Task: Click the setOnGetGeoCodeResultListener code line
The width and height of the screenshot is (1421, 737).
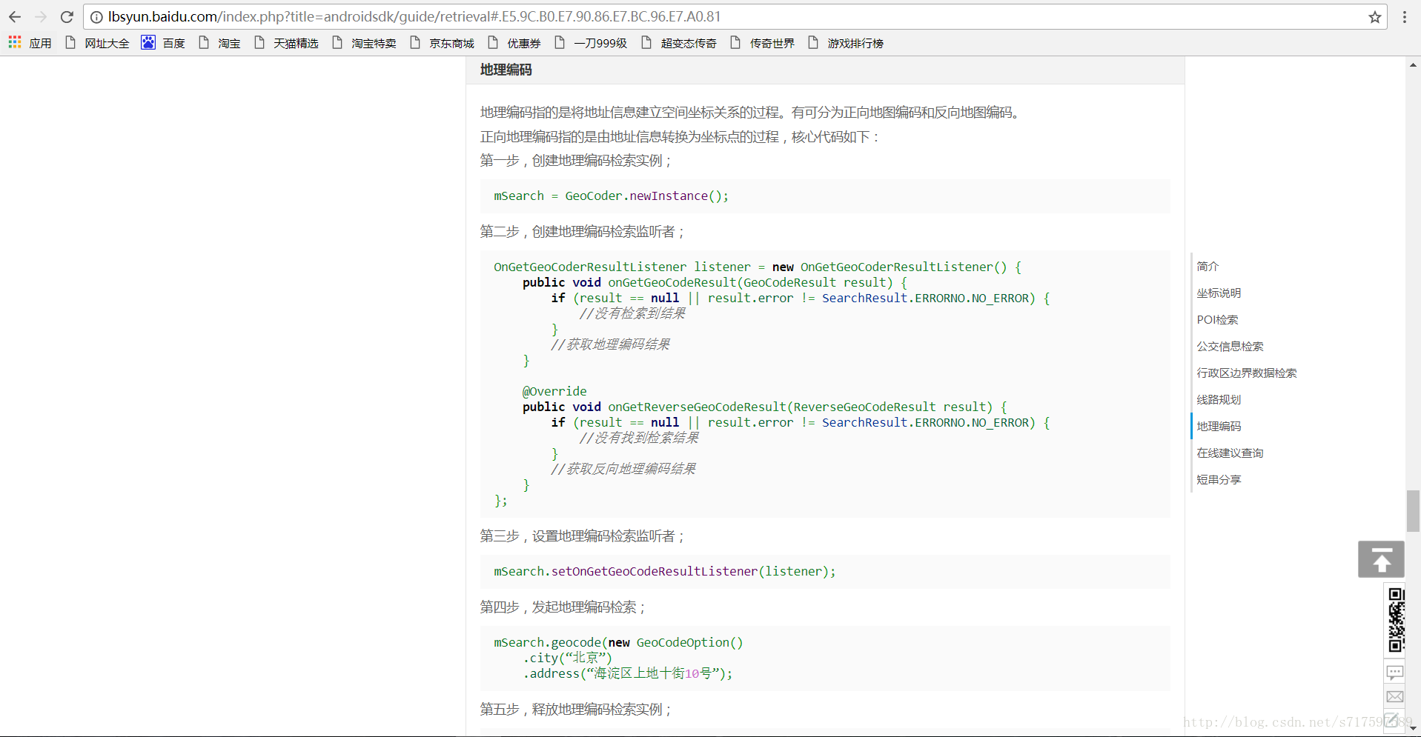Action: [665, 571]
